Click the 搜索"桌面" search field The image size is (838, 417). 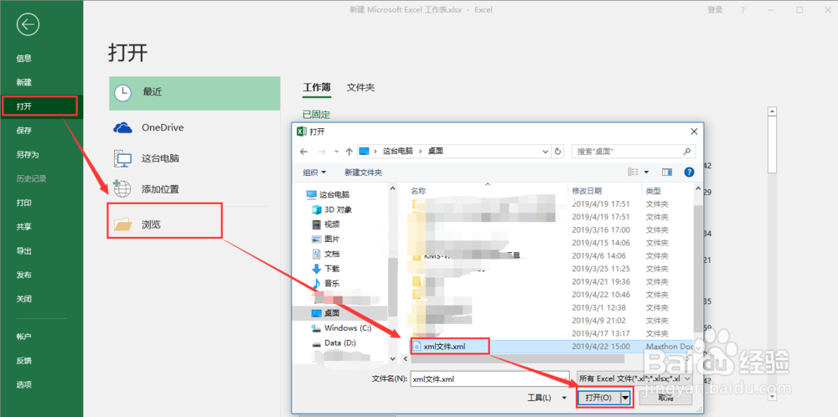[x=634, y=152]
